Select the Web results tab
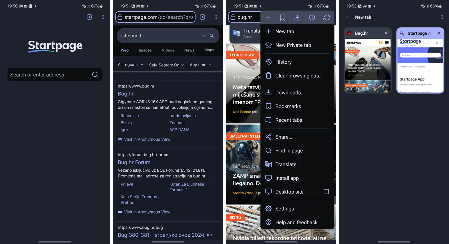The image size is (449, 244). (125, 50)
